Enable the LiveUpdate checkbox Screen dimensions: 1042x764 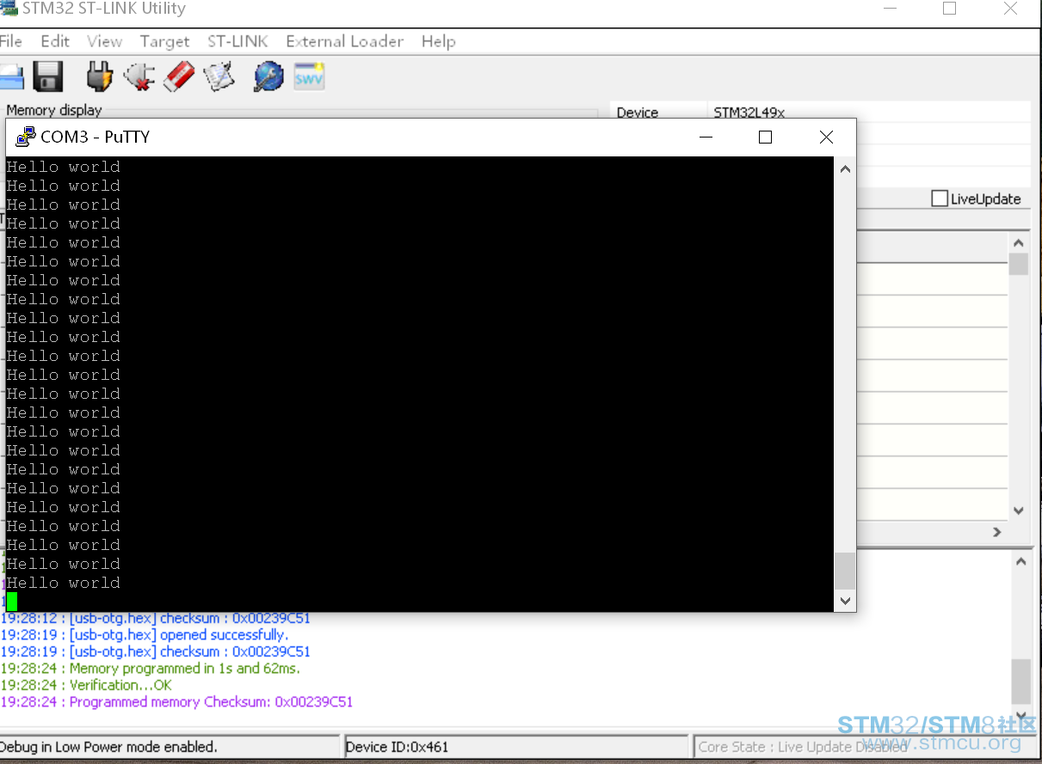pyautogui.click(x=940, y=199)
